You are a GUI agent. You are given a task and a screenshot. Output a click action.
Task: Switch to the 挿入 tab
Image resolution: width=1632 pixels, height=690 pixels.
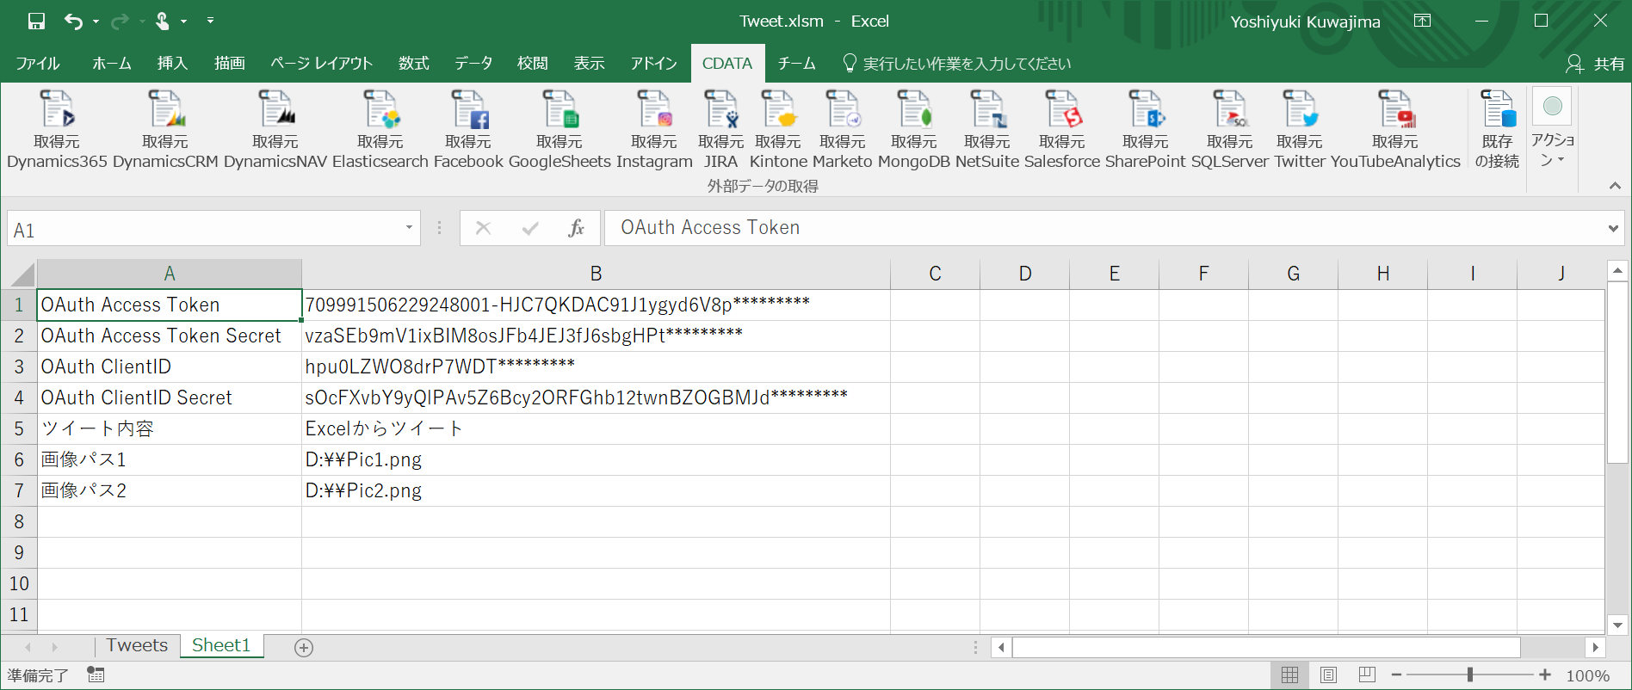tap(172, 64)
